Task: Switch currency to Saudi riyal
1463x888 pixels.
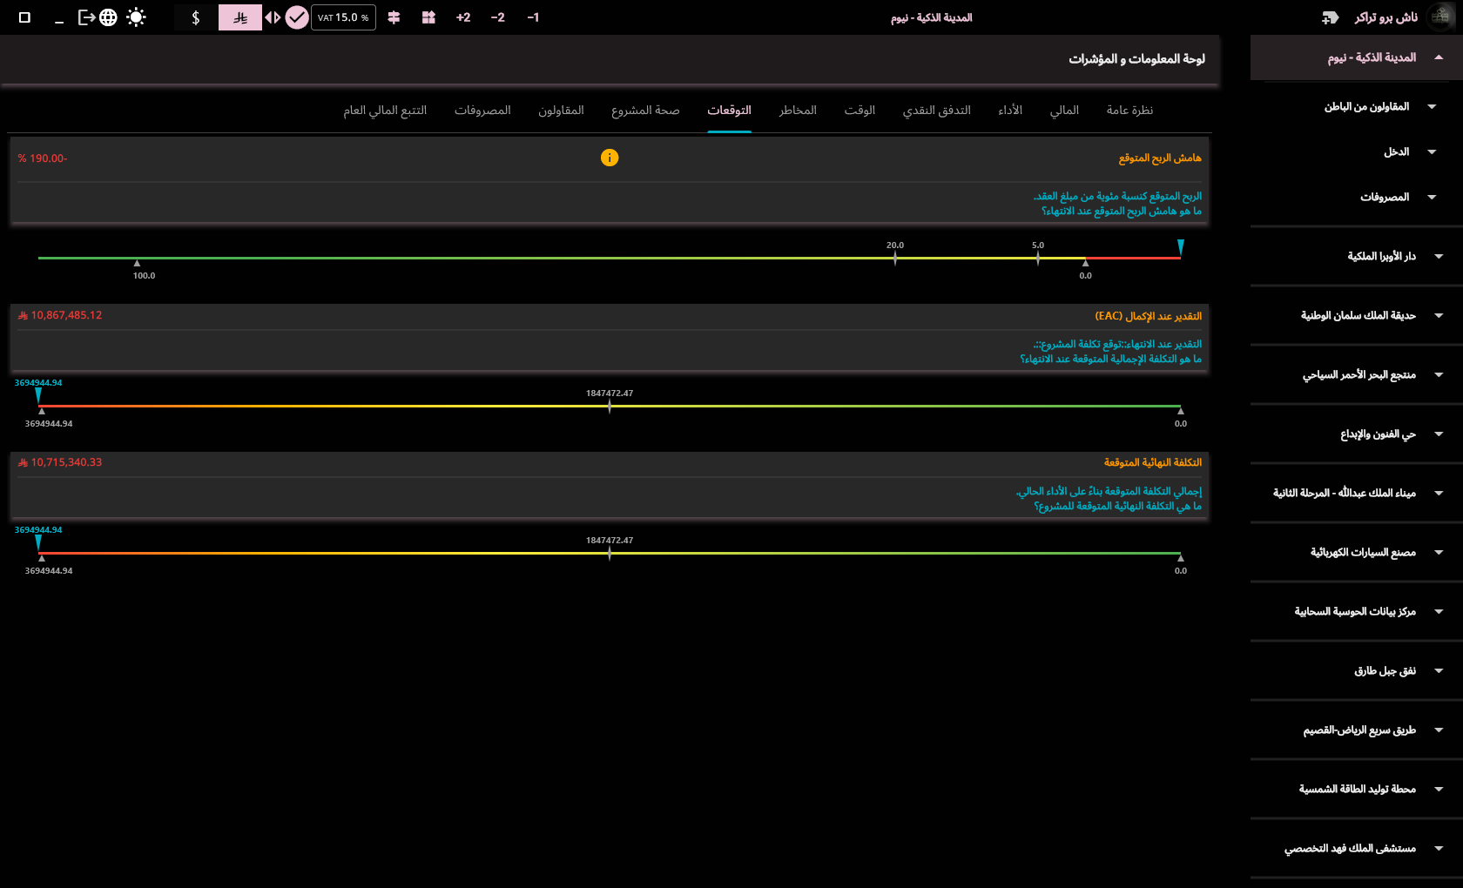Action: (240, 17)
